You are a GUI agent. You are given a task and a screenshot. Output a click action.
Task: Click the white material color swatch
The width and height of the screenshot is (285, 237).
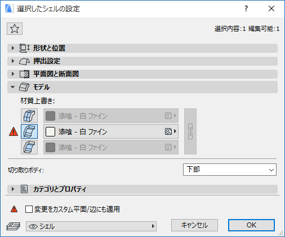50,131
